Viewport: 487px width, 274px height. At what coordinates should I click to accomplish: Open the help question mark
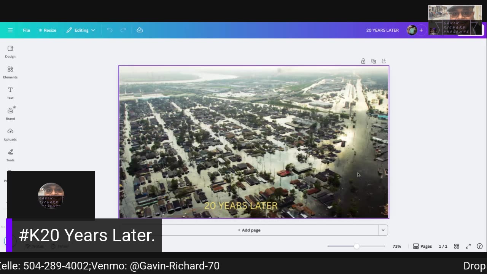(x=480, y=246)
